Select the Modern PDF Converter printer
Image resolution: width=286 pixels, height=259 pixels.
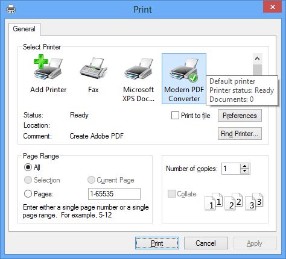click(184, 78)
